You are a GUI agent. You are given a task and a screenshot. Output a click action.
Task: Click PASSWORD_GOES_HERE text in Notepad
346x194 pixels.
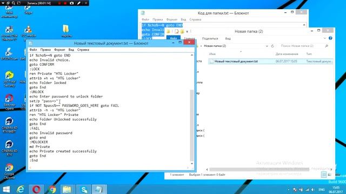(x=80, y=106)
